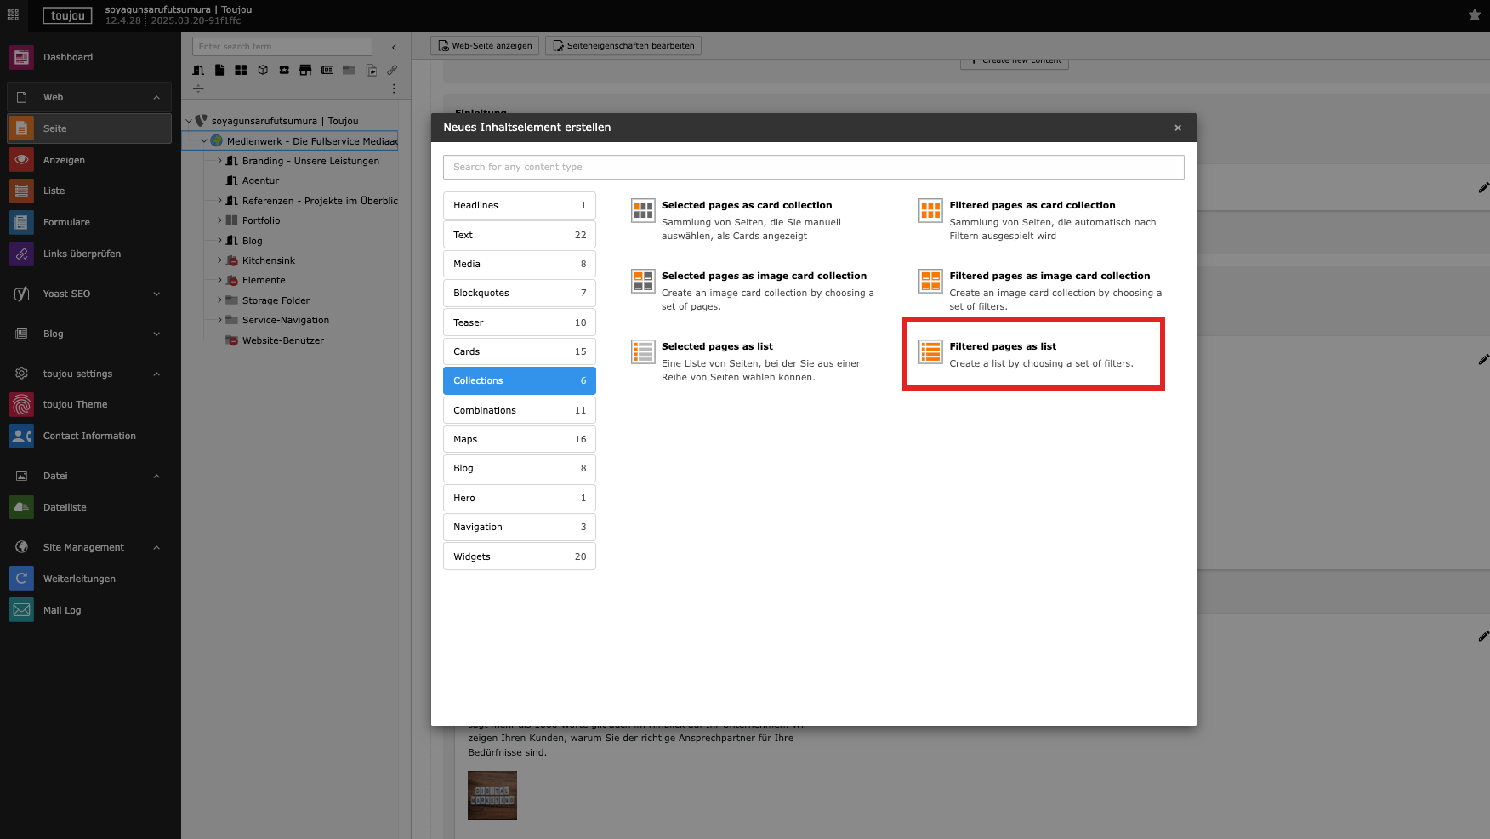Click Seiteneigenschaften bearbeiten button

pos(623,46)
